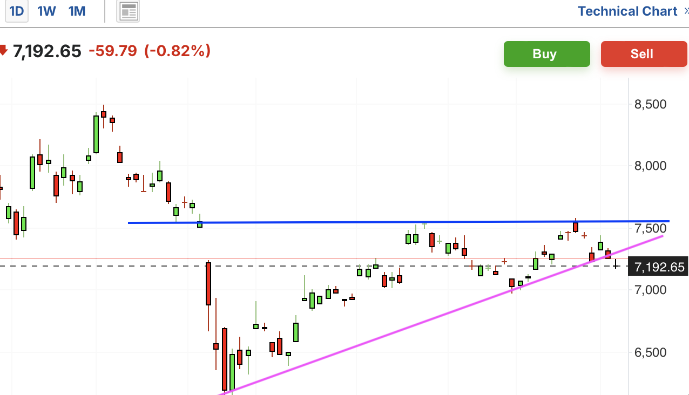
Task: Click the -59.79 (-0.82%) change text
Action: click(150, 52)
